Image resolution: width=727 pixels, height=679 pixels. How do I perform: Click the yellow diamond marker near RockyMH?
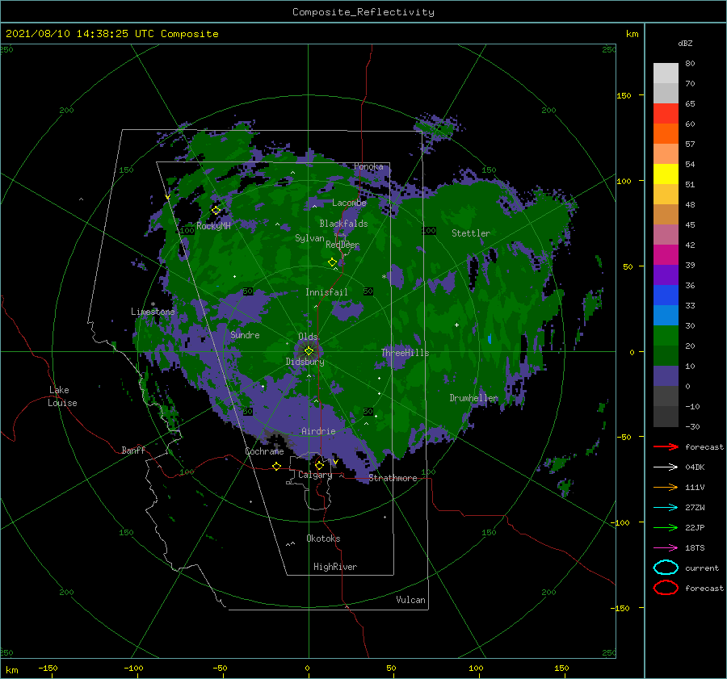click(216, 211)
